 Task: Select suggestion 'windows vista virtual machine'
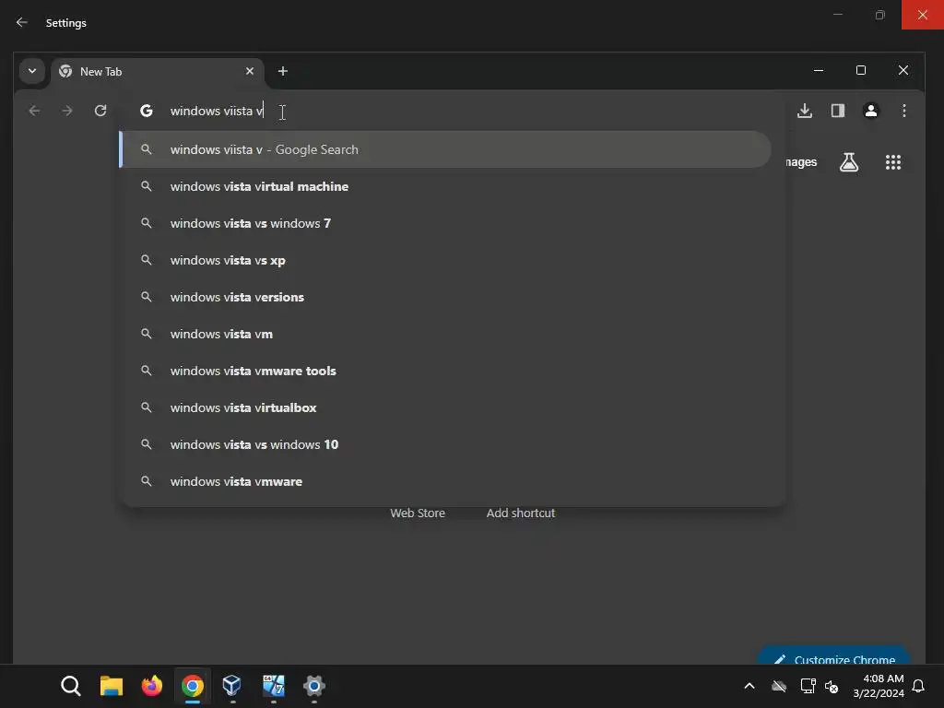(x=445, y=186)
